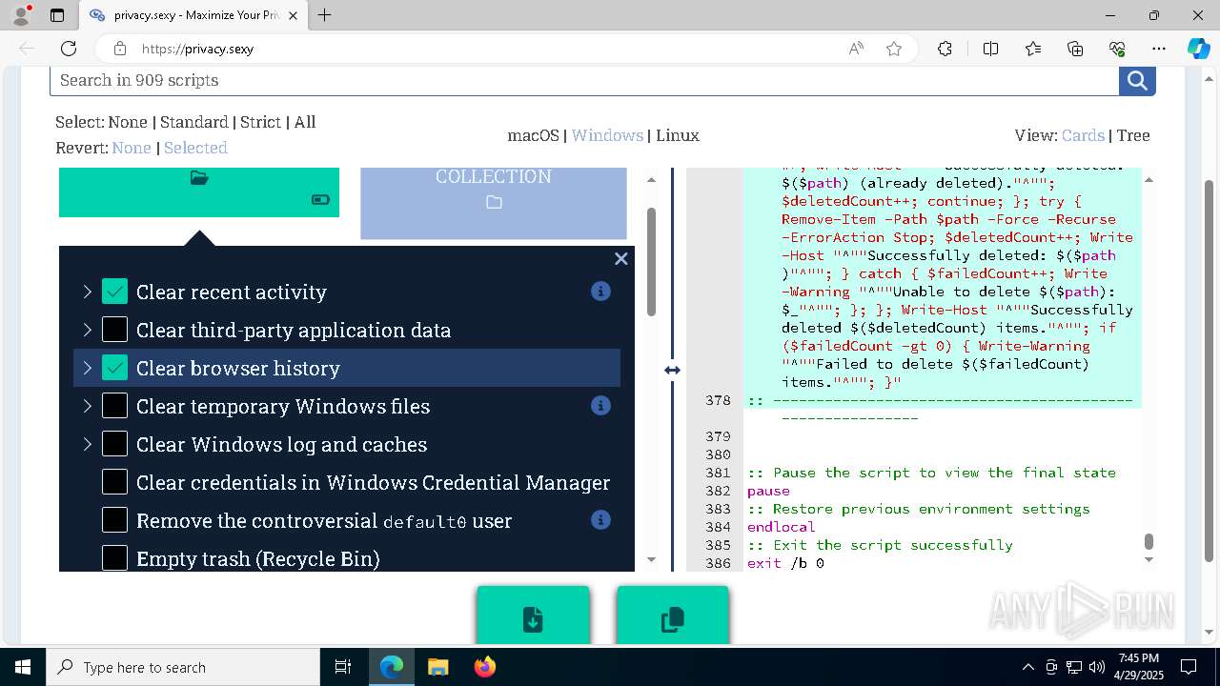Add page to favorites star
Image resolution: width=1220 pixels, height=686 pixels.
[x=894, y=49]
